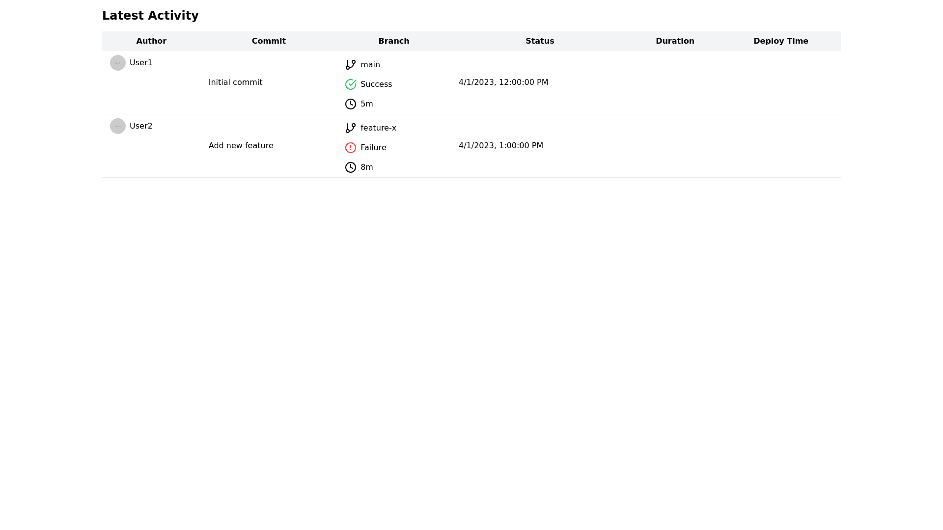Click the git branch icon beside main
The height and width of the screenshot is (530, 943).
[350, 65]
